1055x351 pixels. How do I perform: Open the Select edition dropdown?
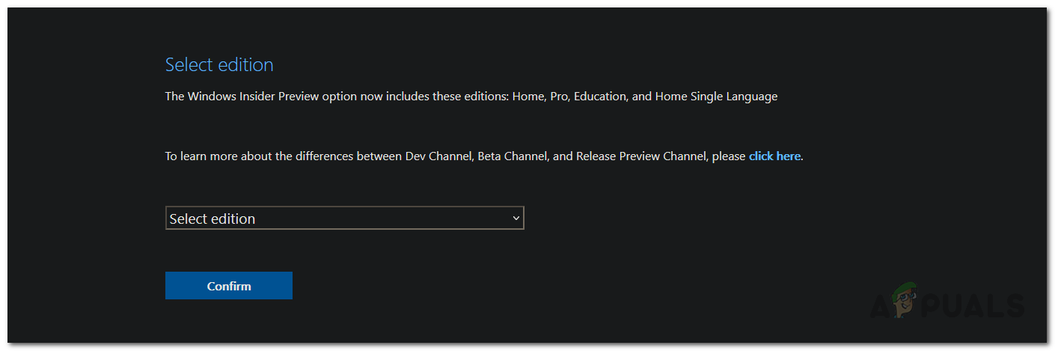point(344,219)
